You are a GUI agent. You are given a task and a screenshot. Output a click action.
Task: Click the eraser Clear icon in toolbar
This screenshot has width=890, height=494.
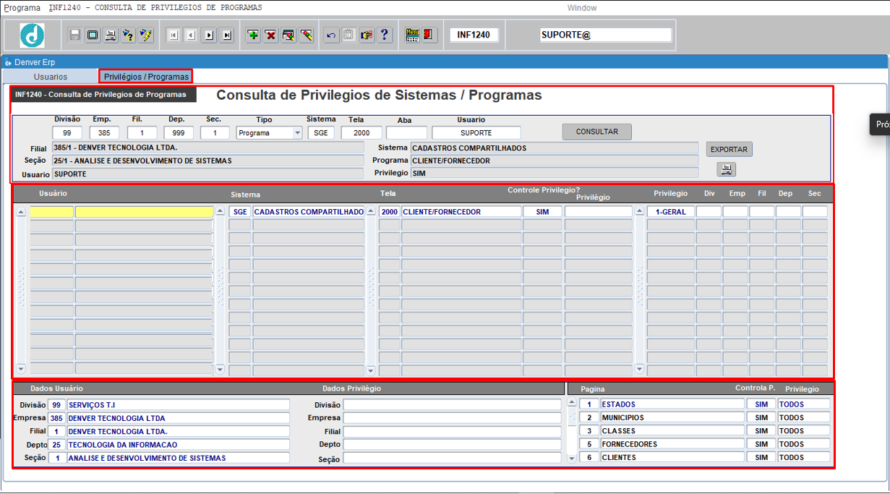(306, 35)
